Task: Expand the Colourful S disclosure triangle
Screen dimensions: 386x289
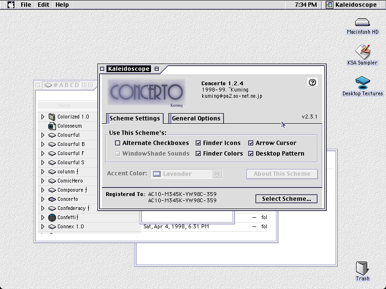Action: click(43, 163)
